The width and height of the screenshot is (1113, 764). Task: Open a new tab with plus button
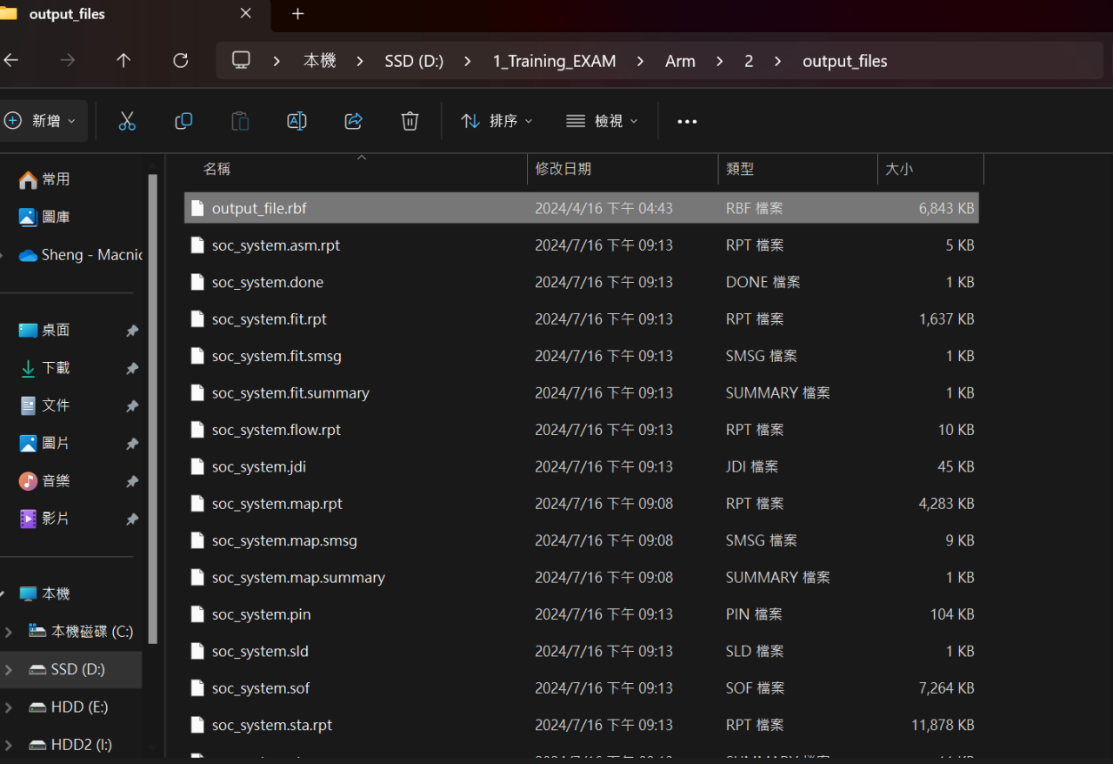click(298, 14)
